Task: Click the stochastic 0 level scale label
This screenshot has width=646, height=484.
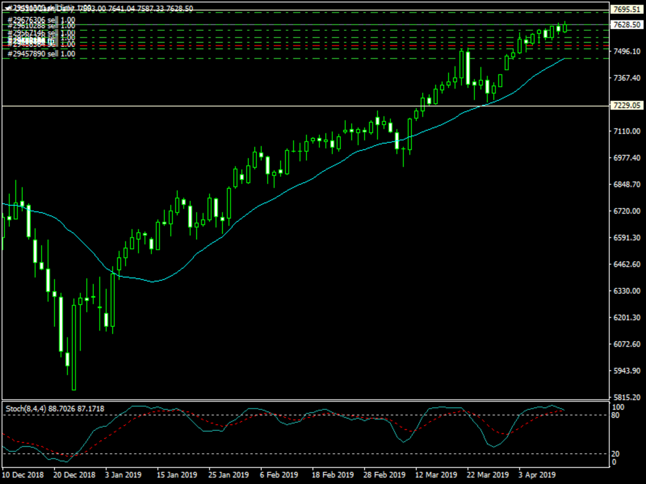Action: coord(614,462)
